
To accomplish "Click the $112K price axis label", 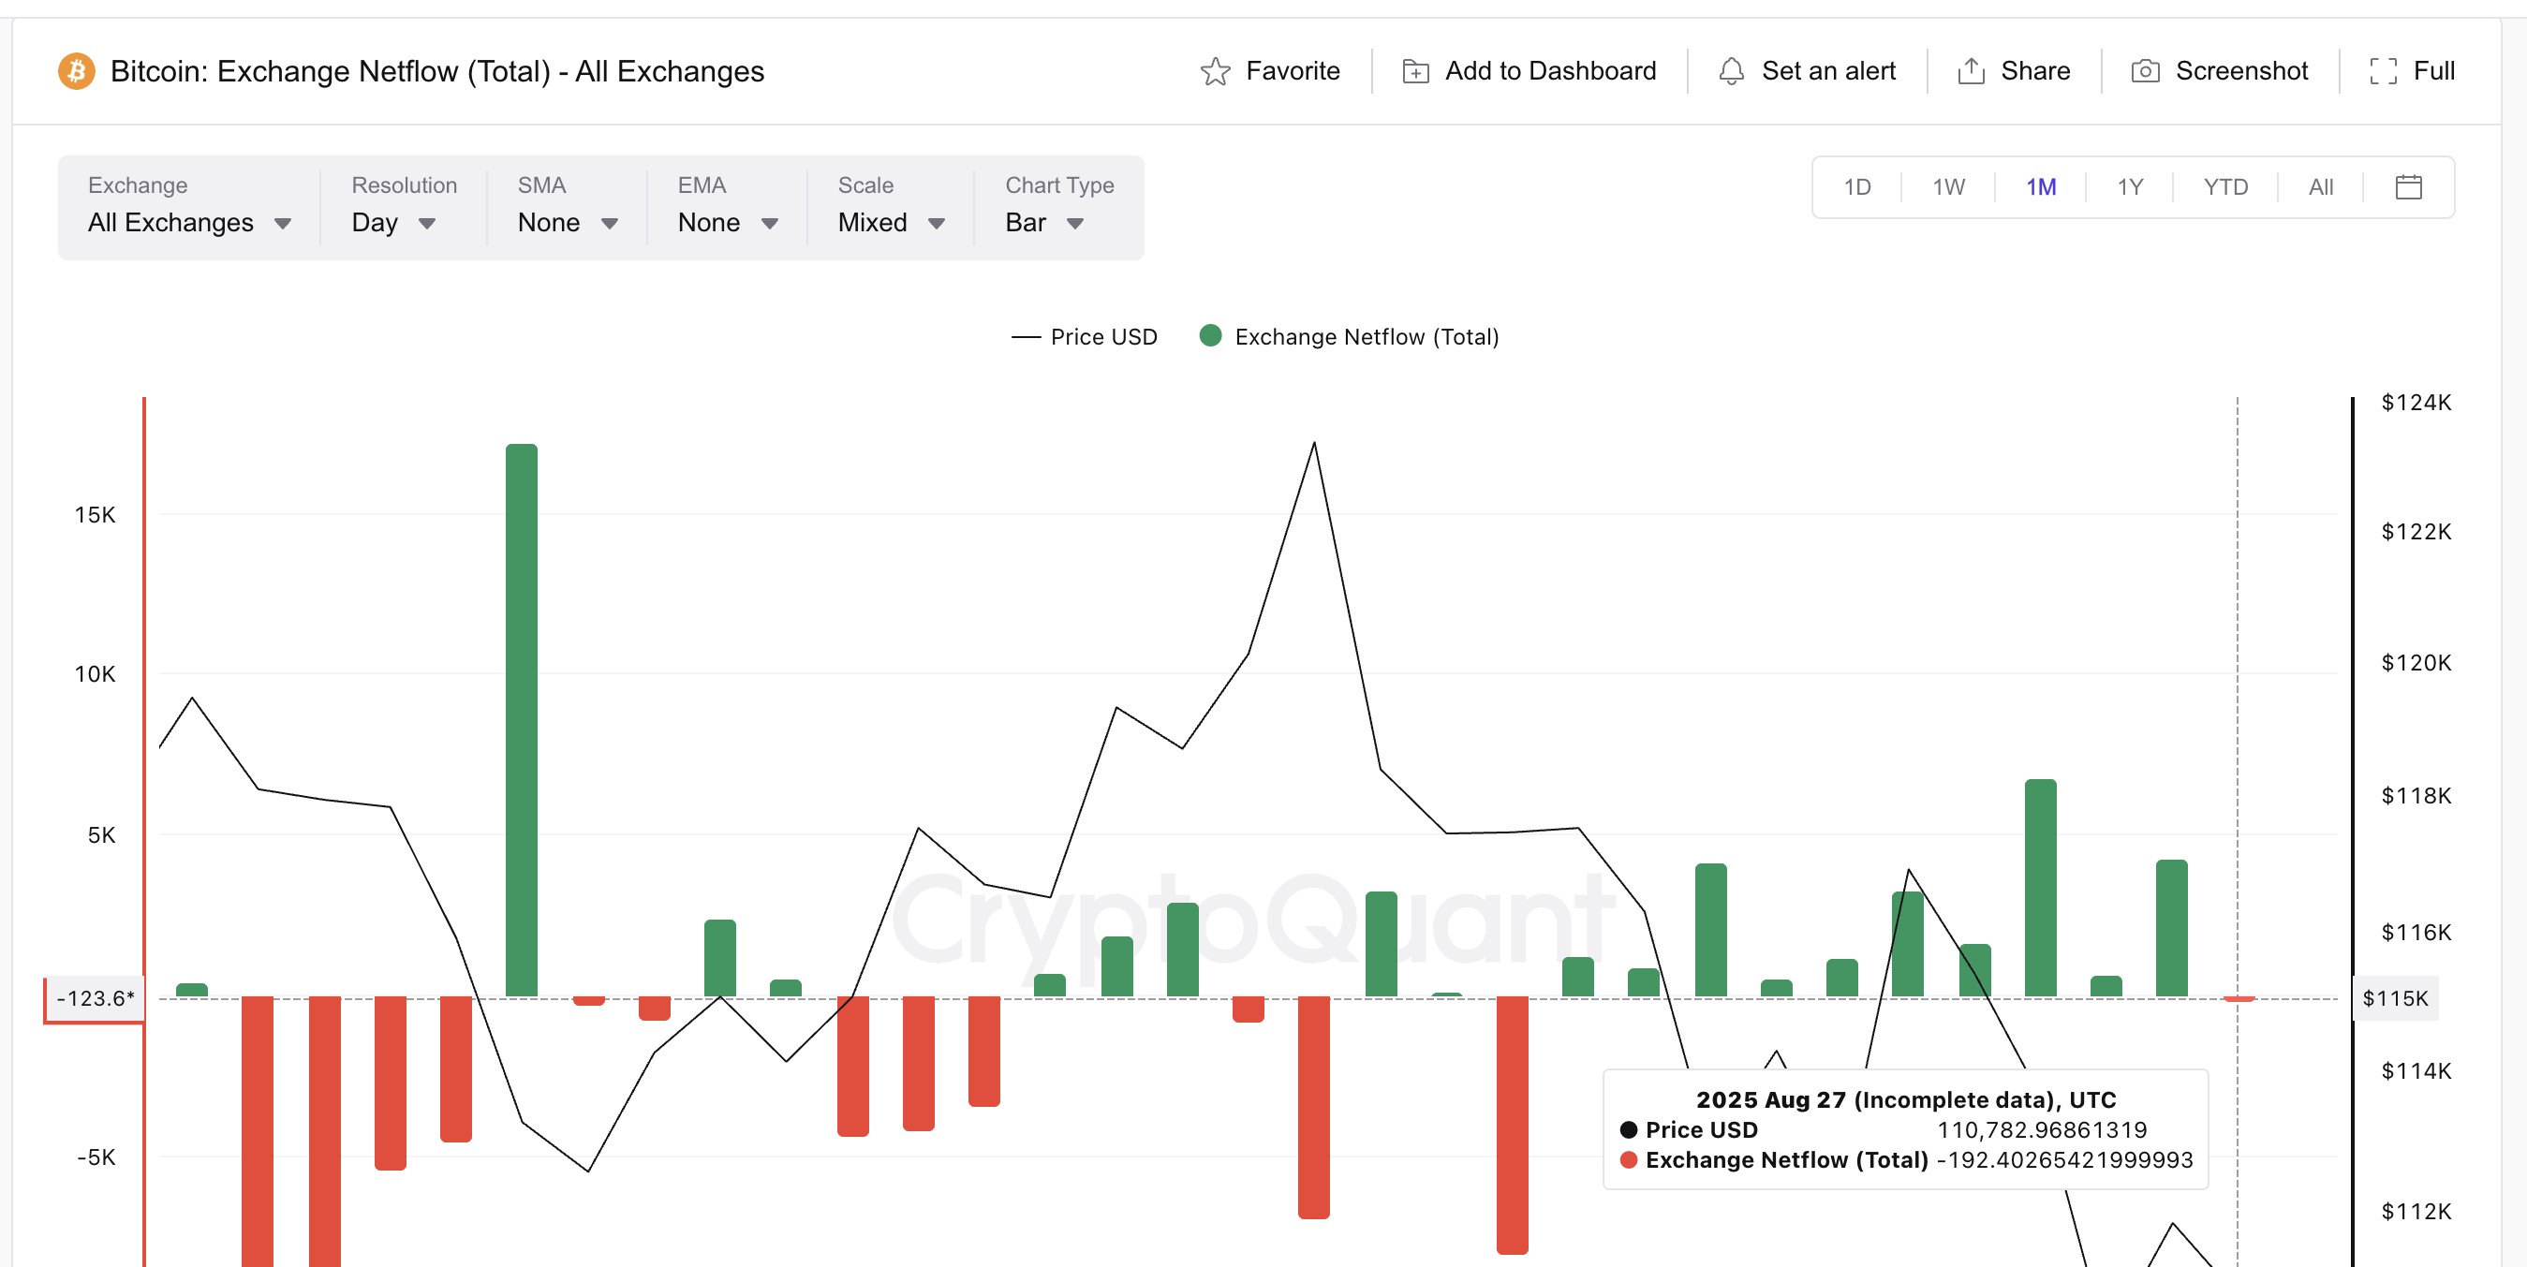I will (x=2416, y=1211).
